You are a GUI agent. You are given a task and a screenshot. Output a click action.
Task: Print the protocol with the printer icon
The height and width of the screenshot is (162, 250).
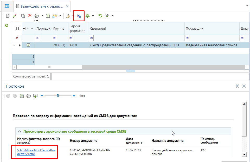tap(29, 96)
